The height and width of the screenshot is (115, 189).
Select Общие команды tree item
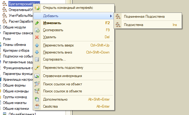tap(16, 91)
